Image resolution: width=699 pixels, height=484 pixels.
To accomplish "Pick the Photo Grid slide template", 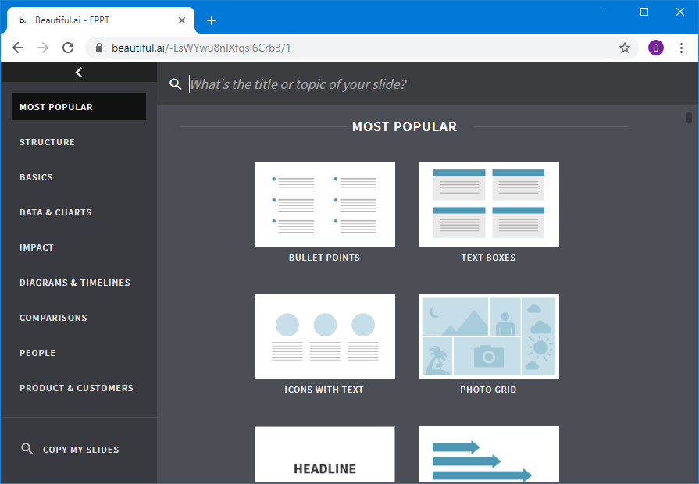I will 488,336.
